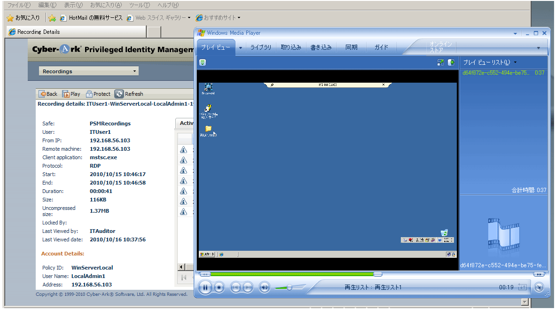Click the ITUser1 user value
The height and width of the screenshot is (309, 555).
coord(100,132)
